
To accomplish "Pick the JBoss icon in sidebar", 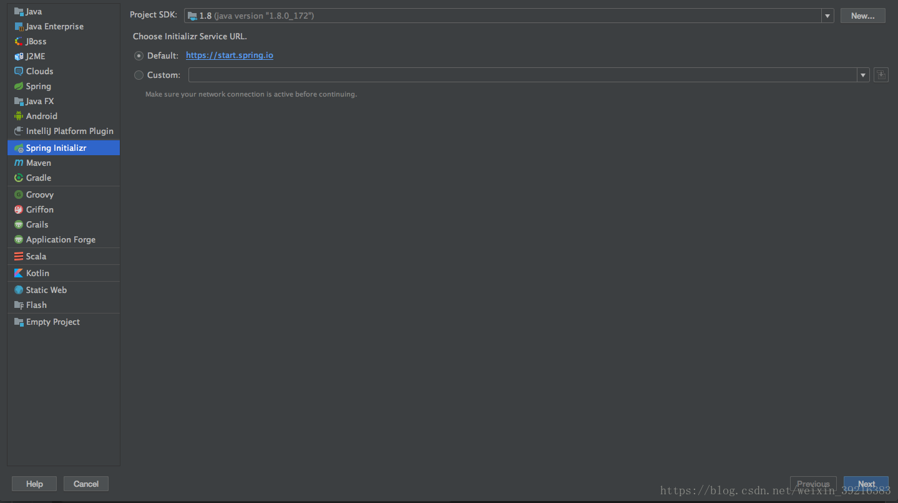I will tap(19, 42).
